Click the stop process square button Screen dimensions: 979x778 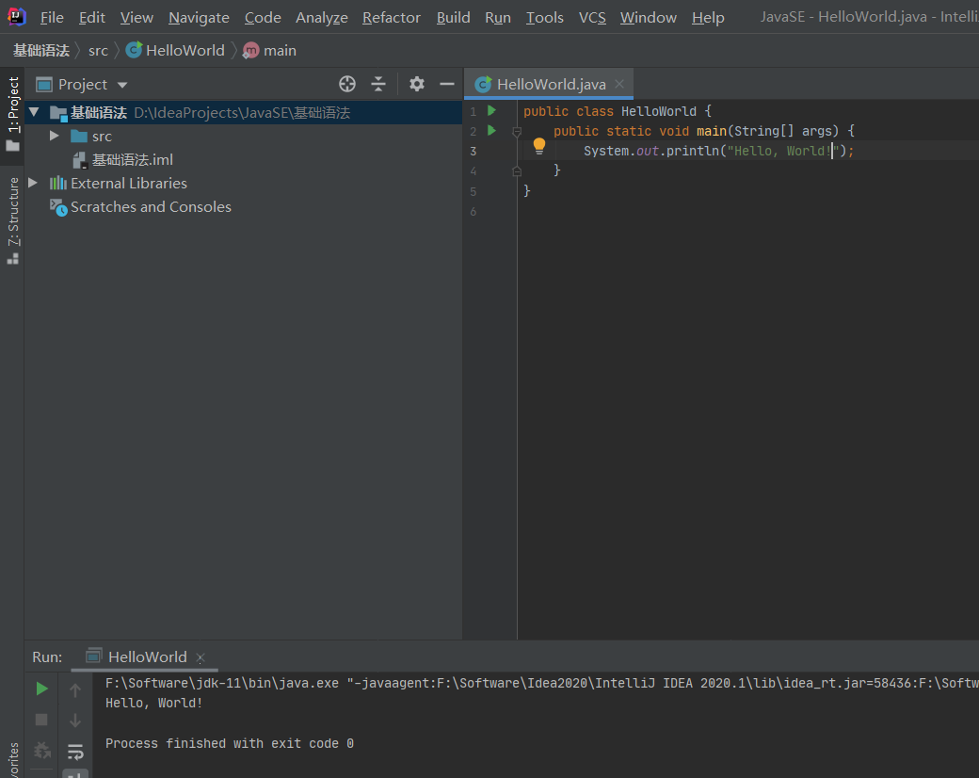tap(41, 720)
